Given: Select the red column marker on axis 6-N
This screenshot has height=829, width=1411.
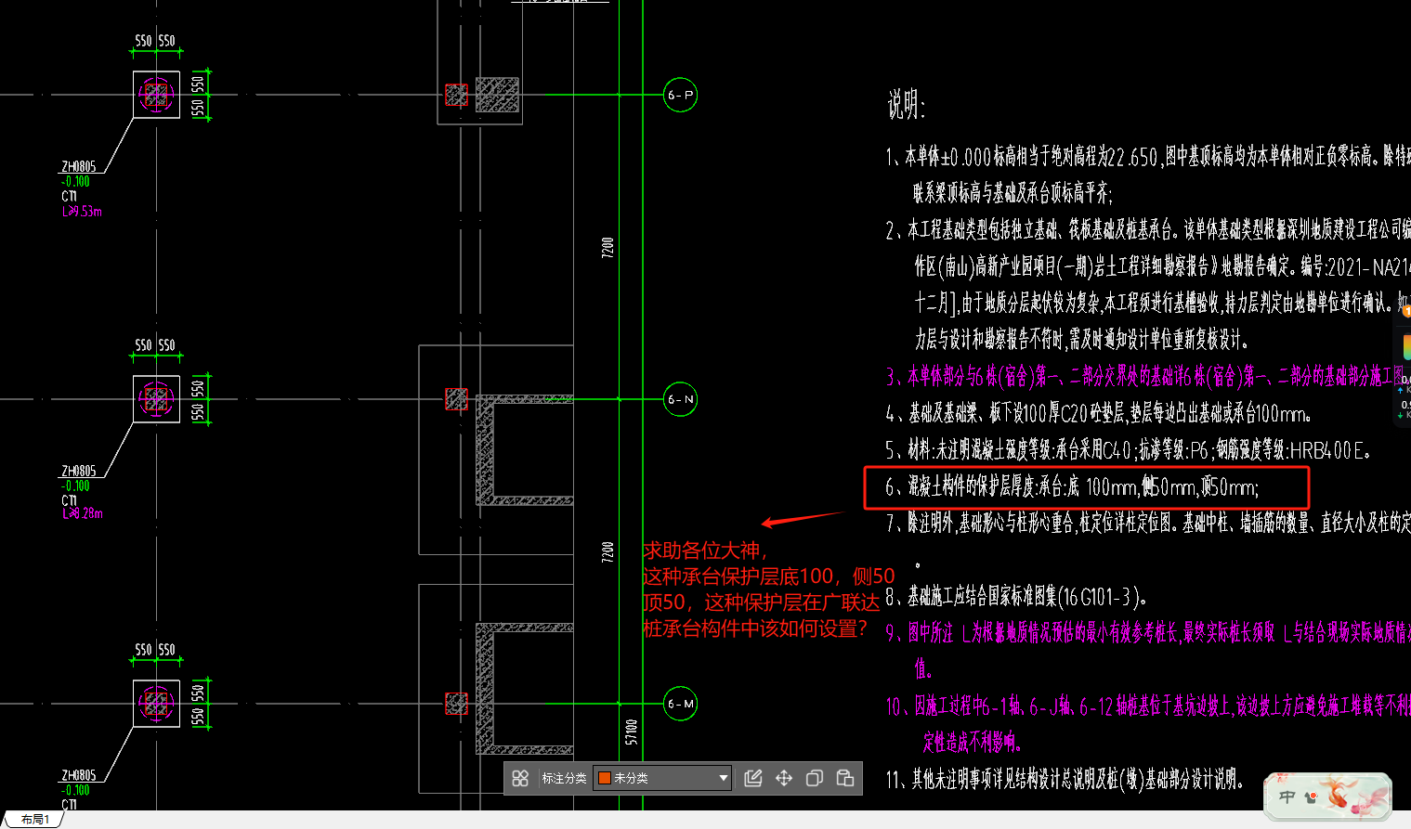Looking at the screenshot, I should click(x=456, y=399).
